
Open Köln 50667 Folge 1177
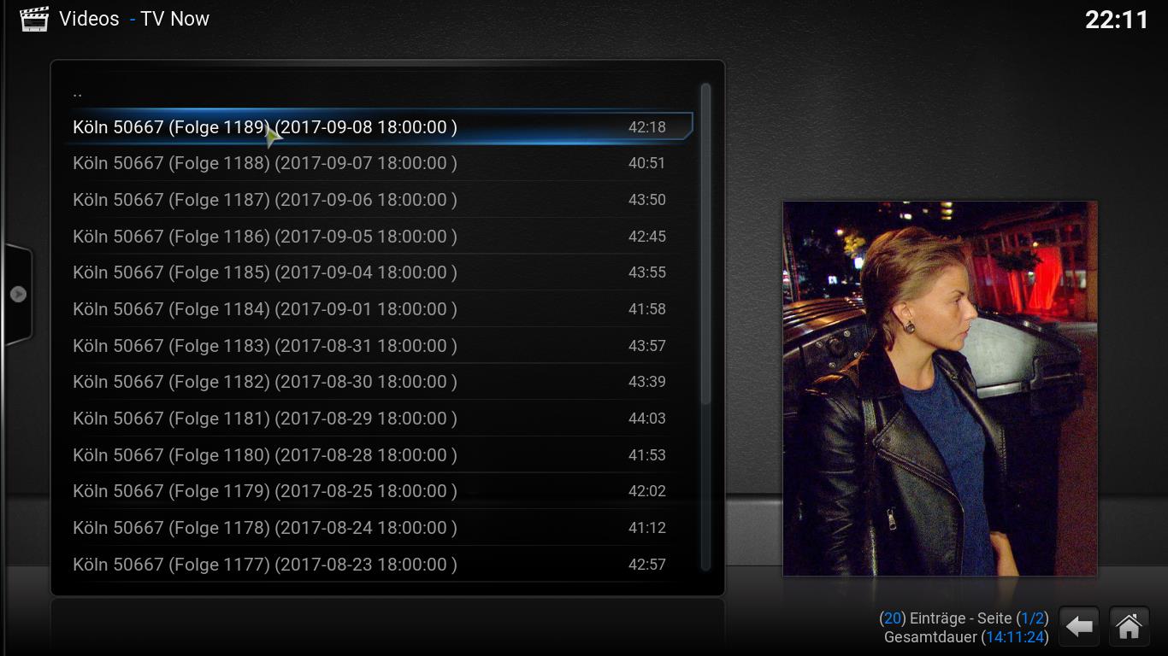coord(379,565)
